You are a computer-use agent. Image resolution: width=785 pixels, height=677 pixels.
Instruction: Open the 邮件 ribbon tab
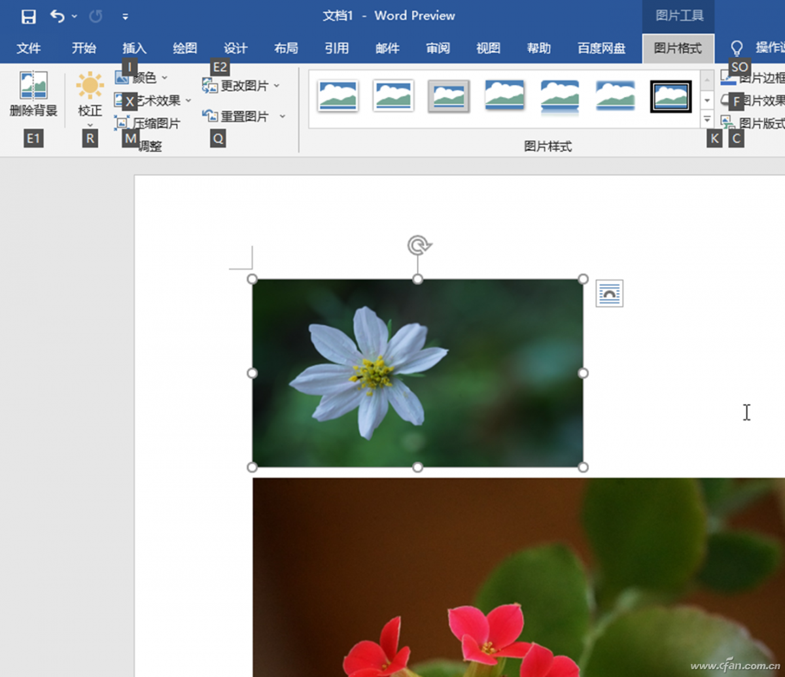387,48
